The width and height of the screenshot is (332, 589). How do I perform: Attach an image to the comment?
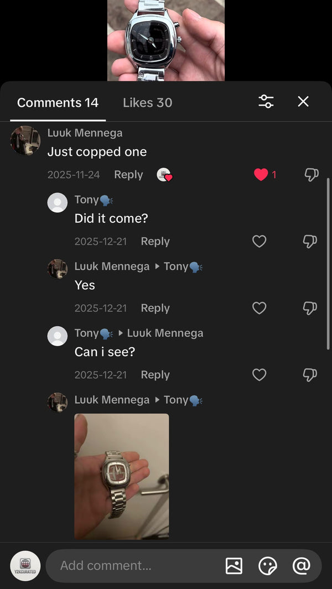[234, 565]
